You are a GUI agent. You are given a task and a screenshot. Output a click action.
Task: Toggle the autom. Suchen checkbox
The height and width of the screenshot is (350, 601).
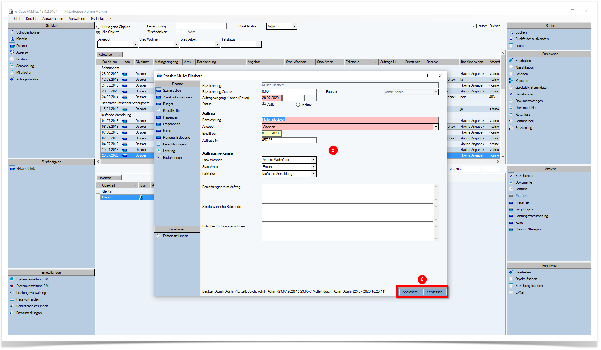point(475,26)
